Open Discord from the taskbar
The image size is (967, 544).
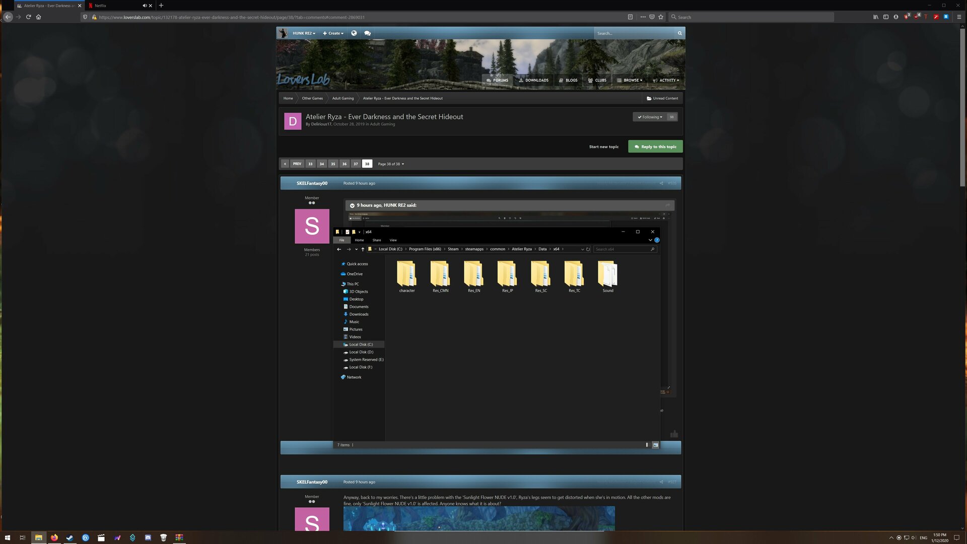coord(148,537)
